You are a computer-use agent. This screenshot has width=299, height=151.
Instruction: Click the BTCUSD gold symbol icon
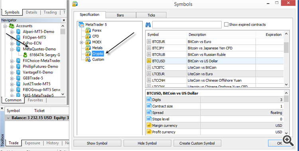pyautogui.click(x=149, y=61)
